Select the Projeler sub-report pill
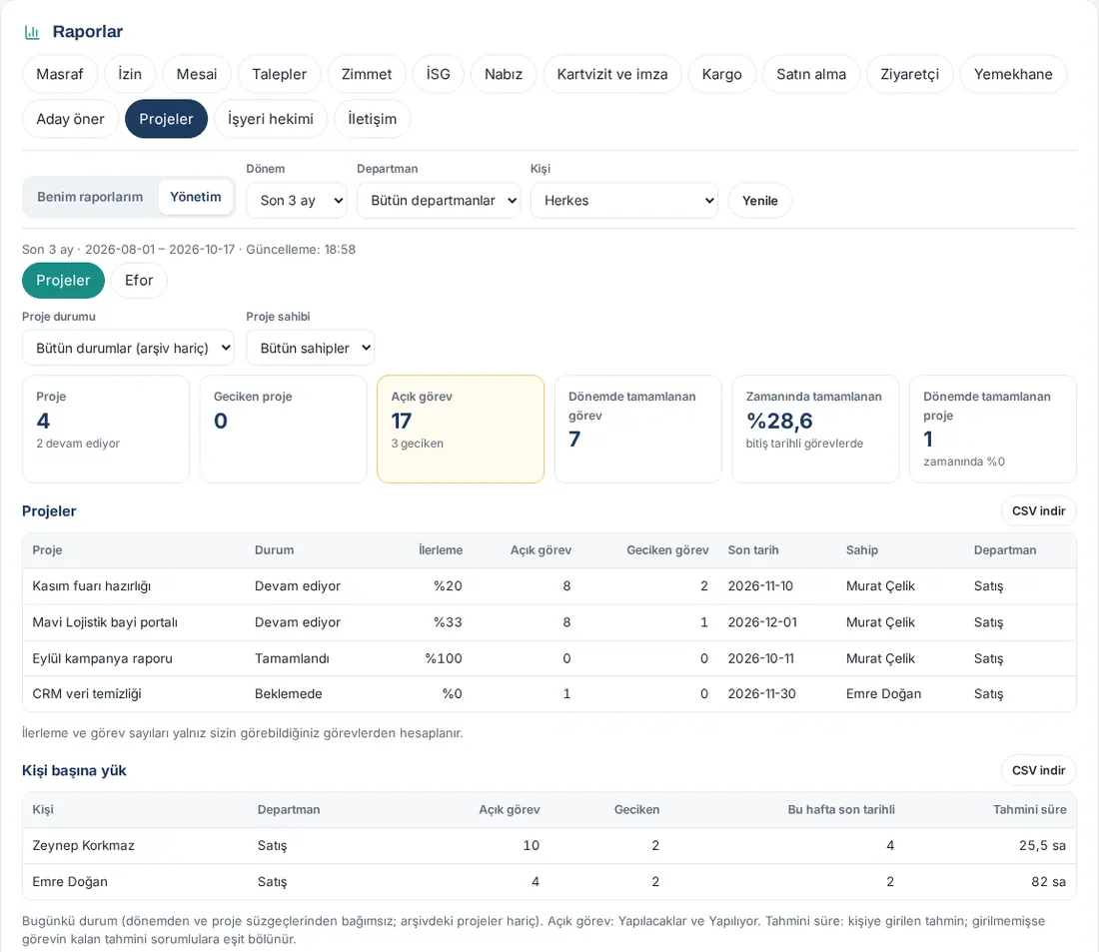This screenshot has width=1099, height=952. point(63,281)
